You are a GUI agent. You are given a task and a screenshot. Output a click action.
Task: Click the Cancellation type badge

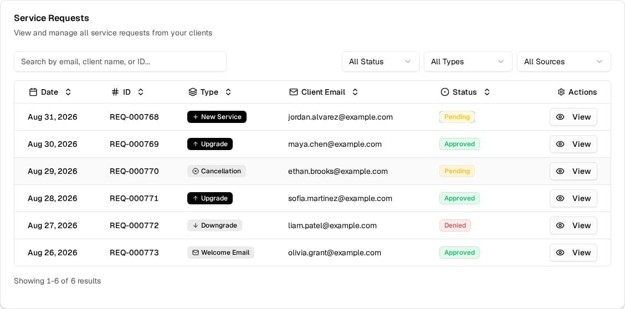217,171
